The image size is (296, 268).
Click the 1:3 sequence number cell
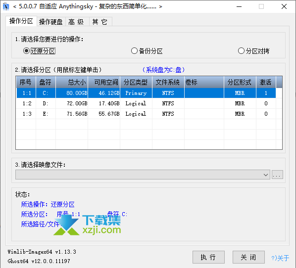point(27,114)
